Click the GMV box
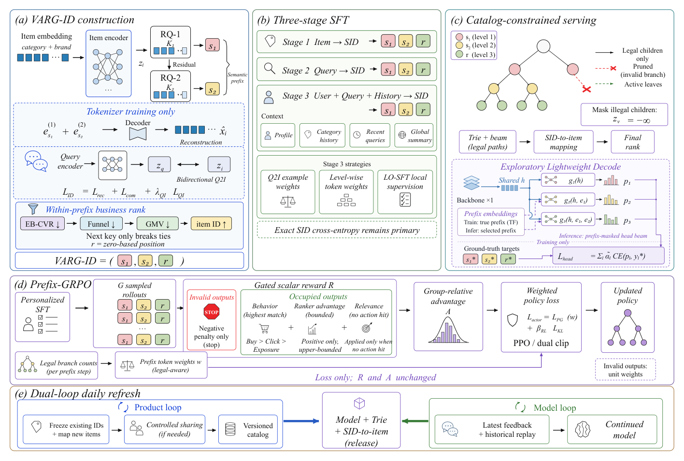 pyautogui.click(x=157, y=224)
